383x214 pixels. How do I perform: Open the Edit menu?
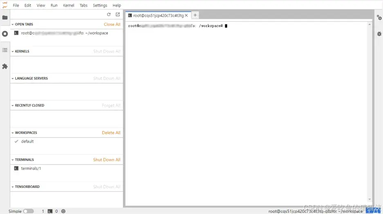click(x=28, y=5)
